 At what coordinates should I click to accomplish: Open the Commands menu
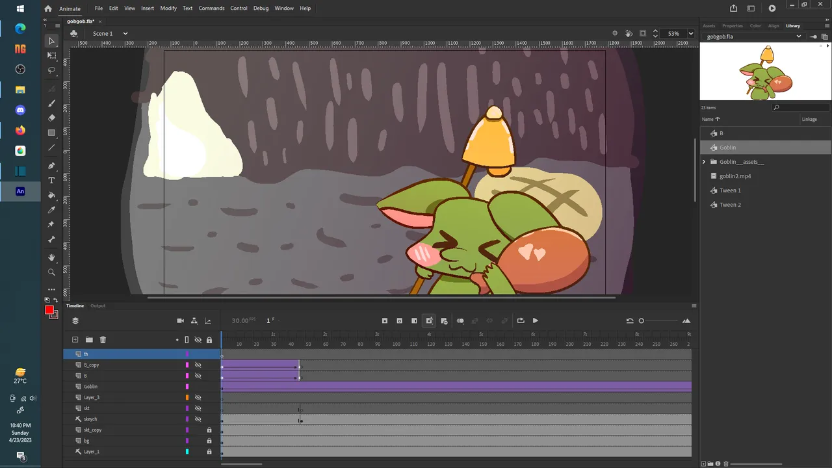[212, 8]
